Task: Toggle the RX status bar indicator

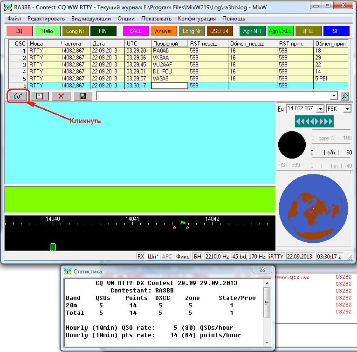Action: point(141,257)
